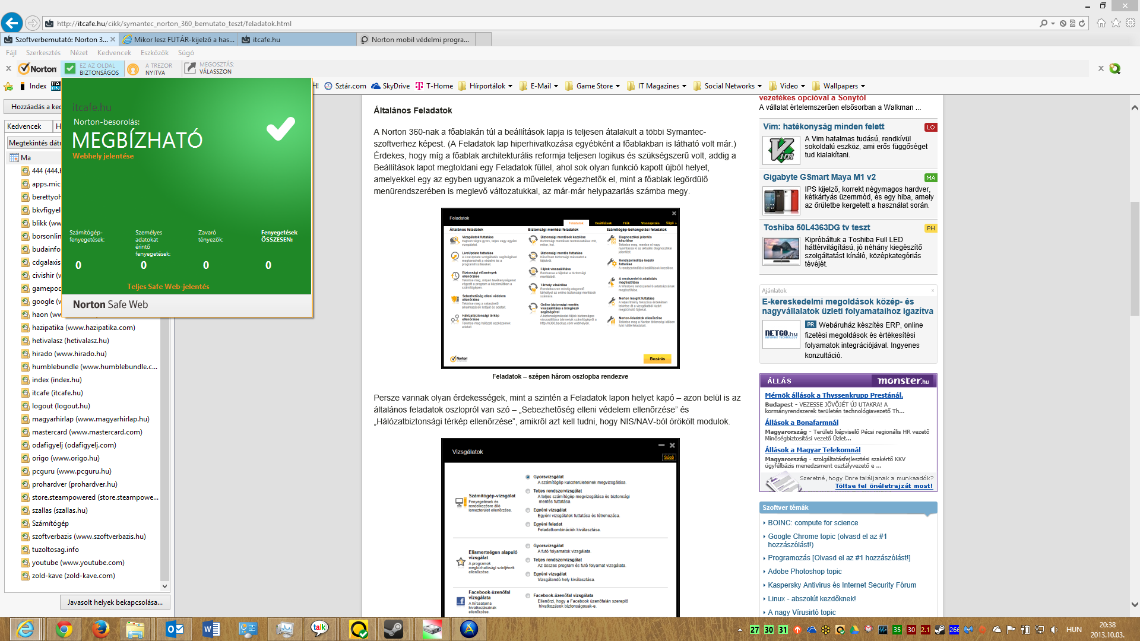Click the add-to-favorites star icon
Screen dimensions: 1140x641
(x=8, y=86)
